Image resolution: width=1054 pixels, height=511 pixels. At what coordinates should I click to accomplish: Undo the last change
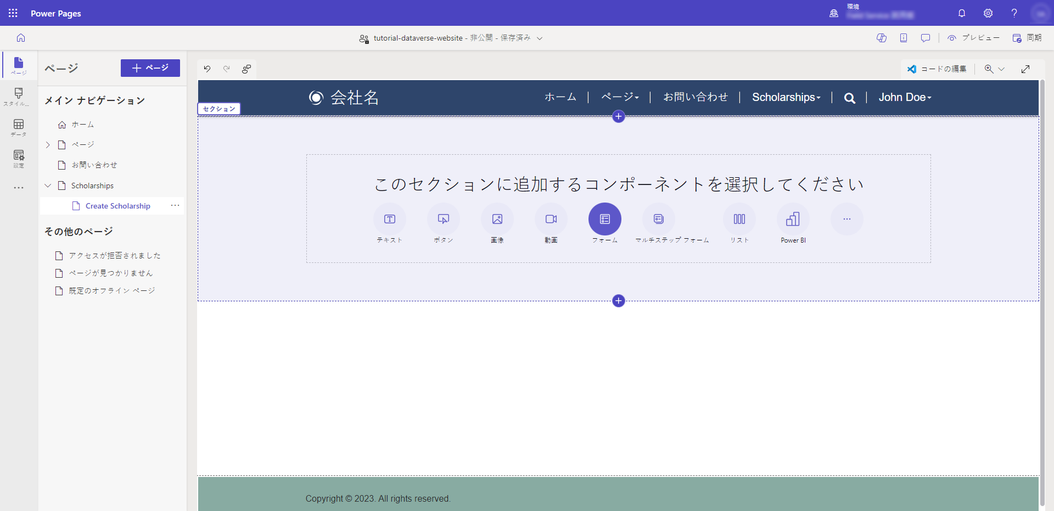pyautogui.click(x=207, y=69)
